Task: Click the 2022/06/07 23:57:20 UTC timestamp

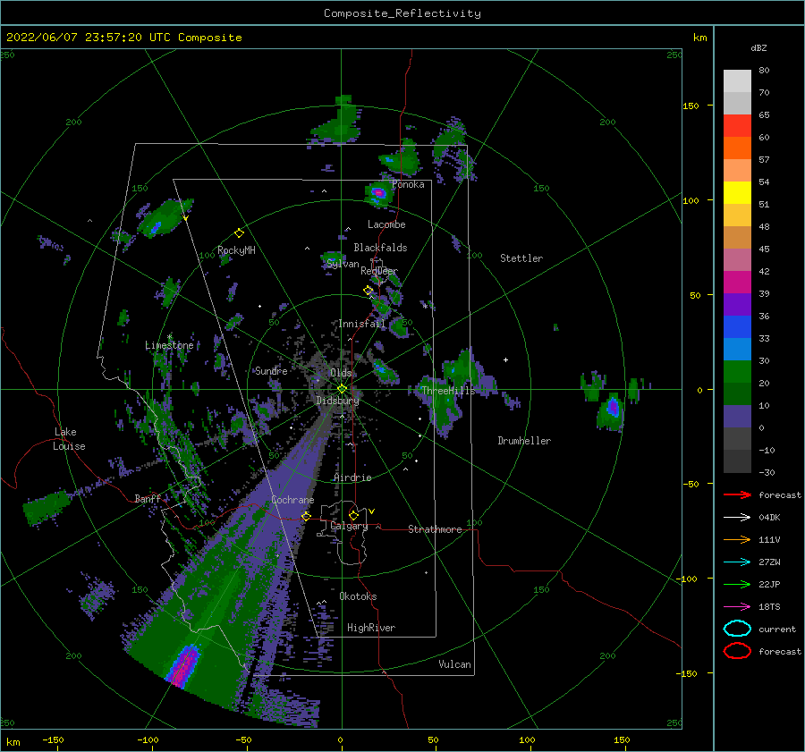Action: [123, 38]
